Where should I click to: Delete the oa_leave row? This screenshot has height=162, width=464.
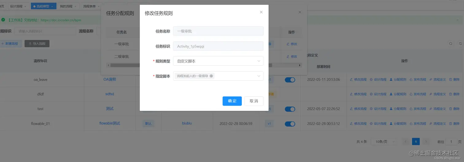tap(454, 79)
